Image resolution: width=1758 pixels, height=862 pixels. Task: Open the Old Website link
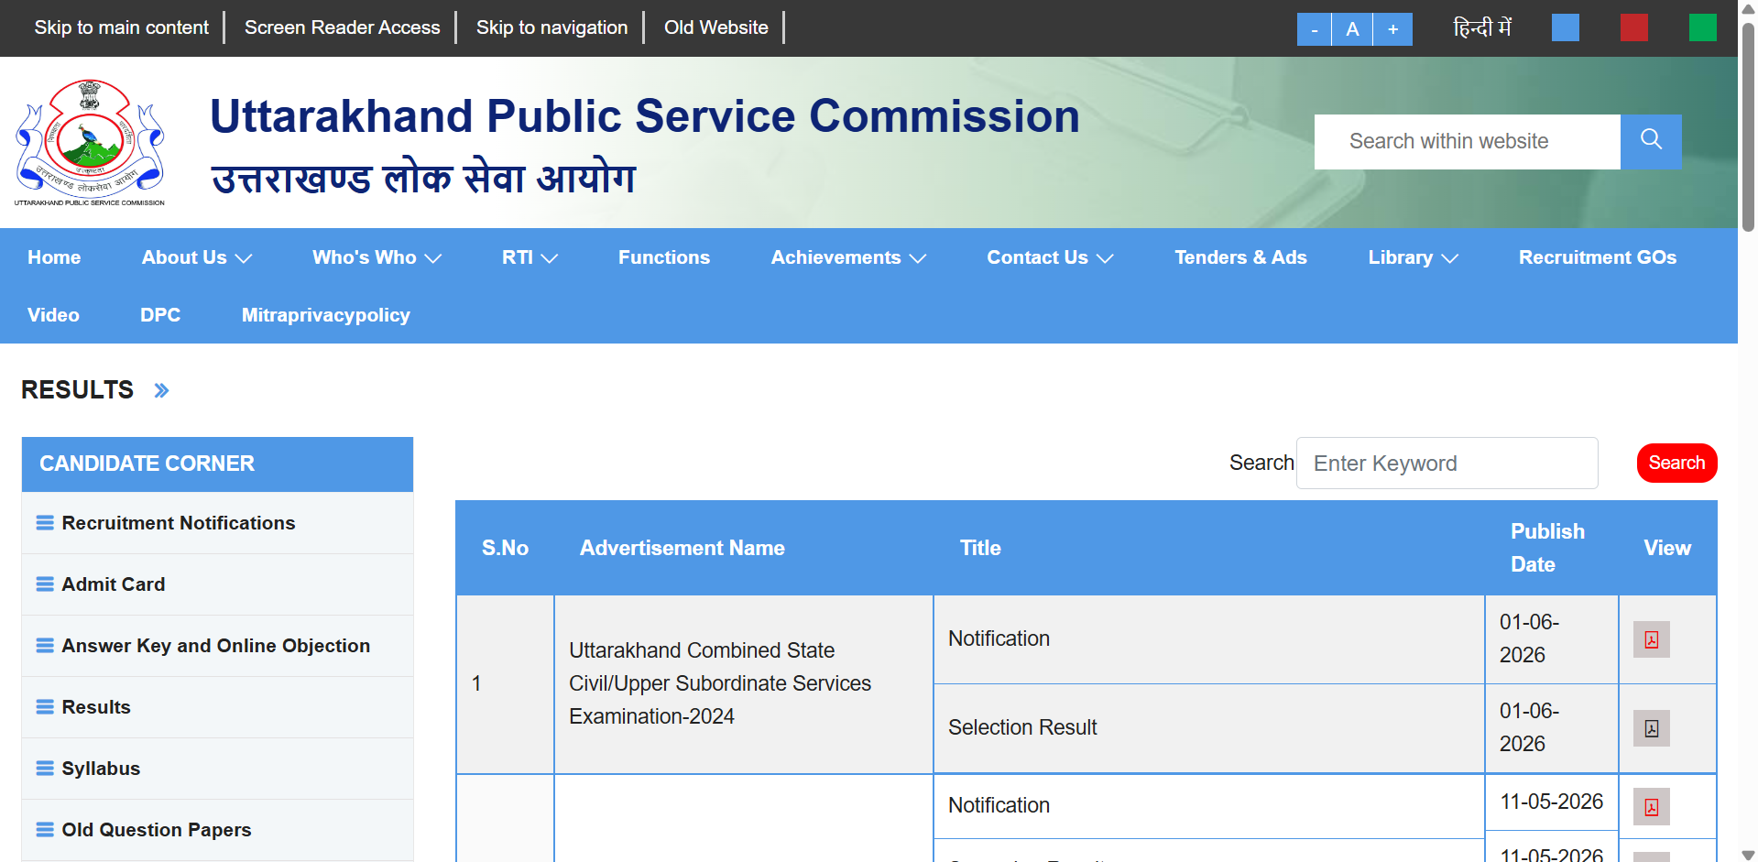point(716,27)
